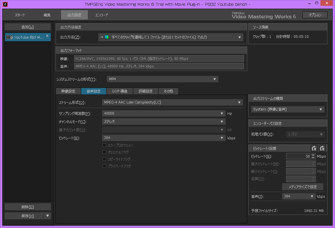The image size is (335, 228).
Task: Open the 映像設定 tab
Action: coord(68,91)
